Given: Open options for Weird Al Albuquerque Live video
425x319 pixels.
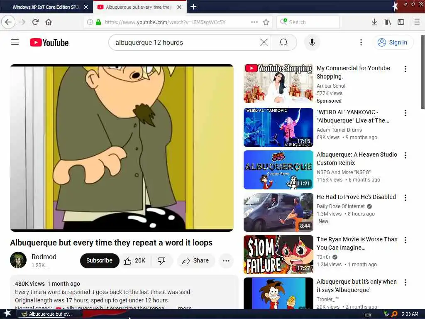Looking at the screenshot, I should (405, 113).
